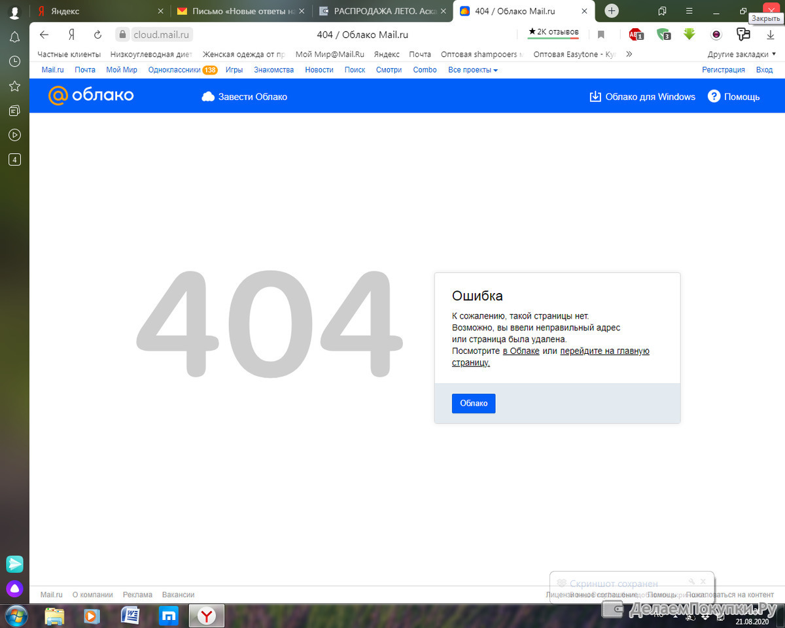
Task: Open Реклама footer link
Action: [137, 595]
